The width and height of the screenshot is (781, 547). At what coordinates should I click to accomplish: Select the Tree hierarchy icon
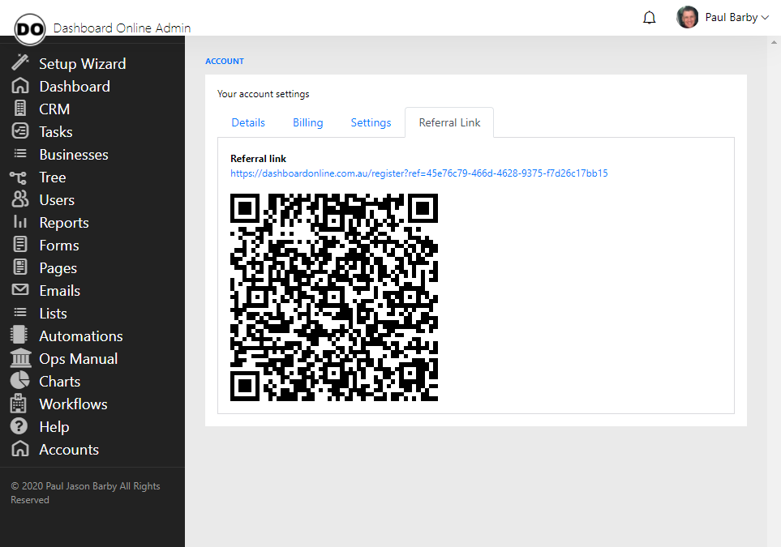coord(19,177)
